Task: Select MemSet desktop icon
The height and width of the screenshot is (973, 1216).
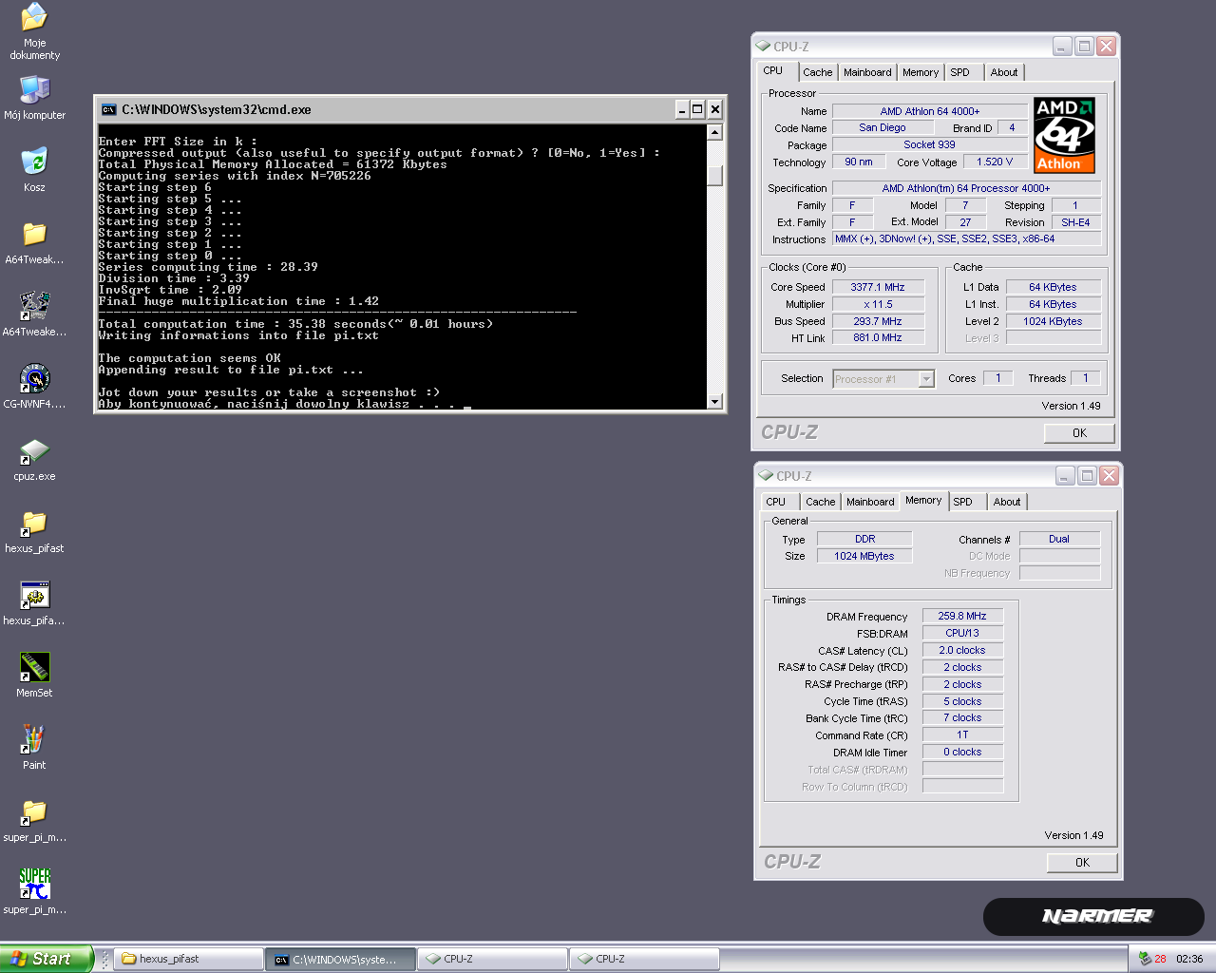Action: (x=34, y=667)
